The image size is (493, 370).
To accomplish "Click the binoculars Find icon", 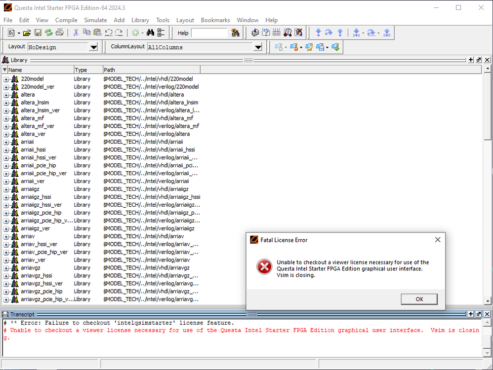I will (150, 33).
